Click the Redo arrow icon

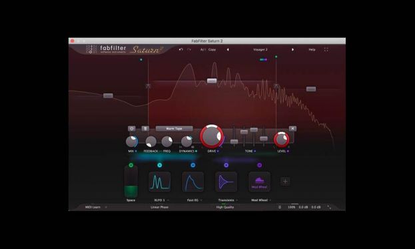(189, 49)
